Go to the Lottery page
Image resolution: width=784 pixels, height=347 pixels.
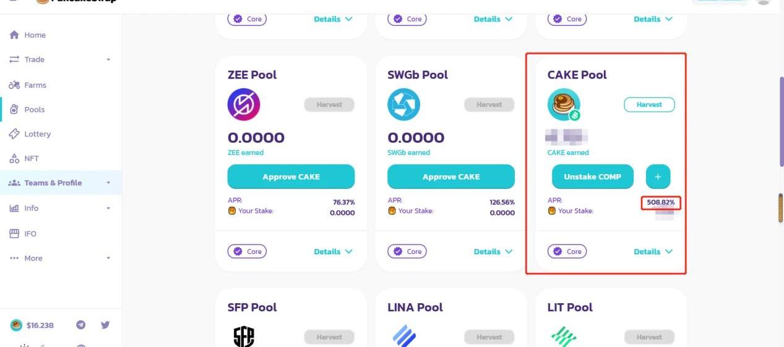[x=37, y=134]
